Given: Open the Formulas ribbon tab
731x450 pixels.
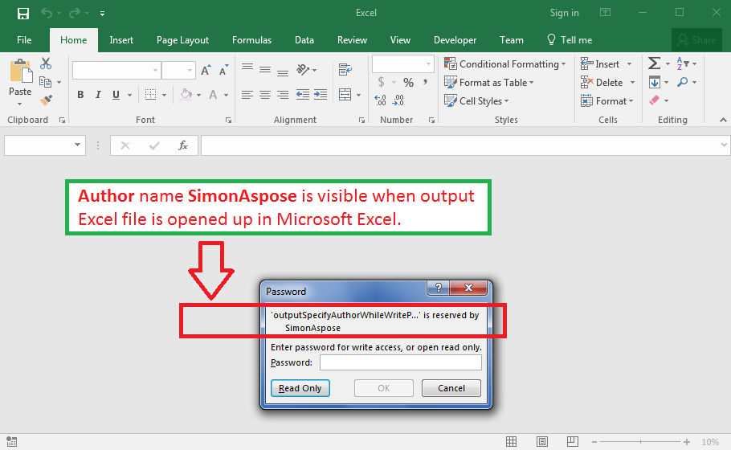Looking at the screenshot, I should pos(251,40).
